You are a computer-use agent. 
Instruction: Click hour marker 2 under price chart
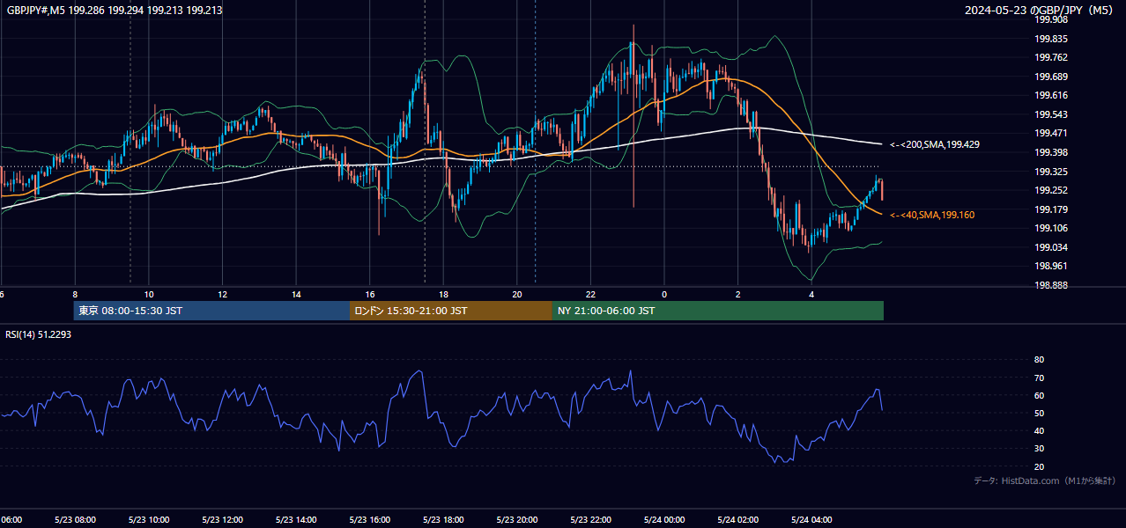pyautogui.click(x=738, y=295)
